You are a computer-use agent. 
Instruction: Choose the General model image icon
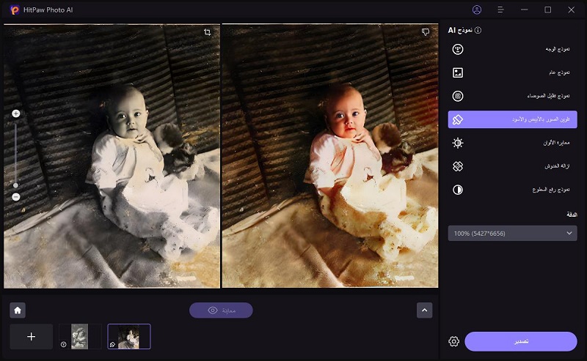click(x=458, y=73)
